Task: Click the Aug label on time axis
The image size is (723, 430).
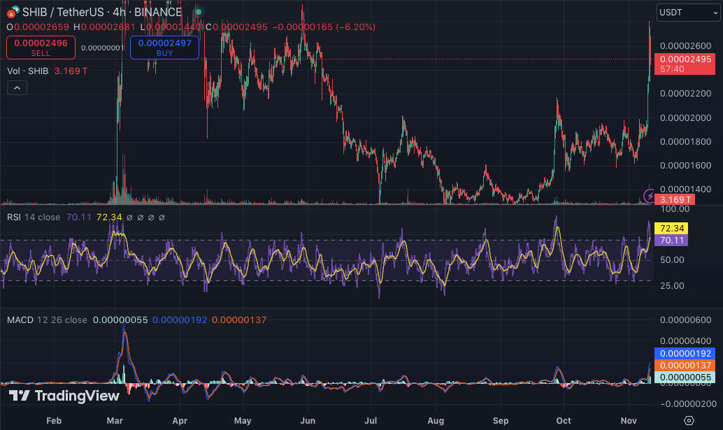Action: 436,420
